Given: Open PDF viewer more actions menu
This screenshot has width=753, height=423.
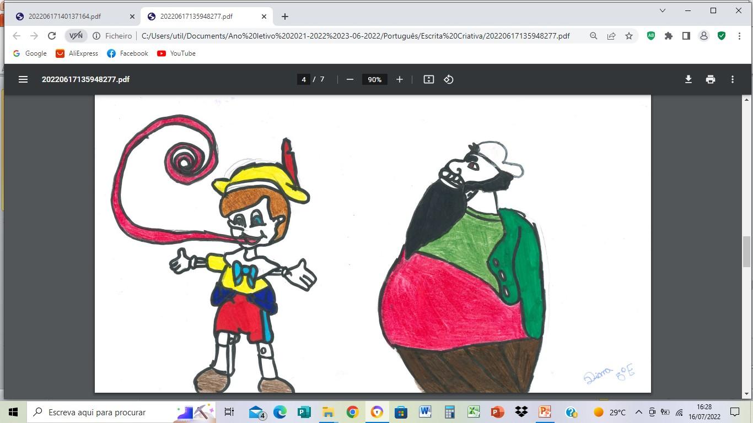Looking at the screenshot, I should pyautogui.click(x=733, y=79).
